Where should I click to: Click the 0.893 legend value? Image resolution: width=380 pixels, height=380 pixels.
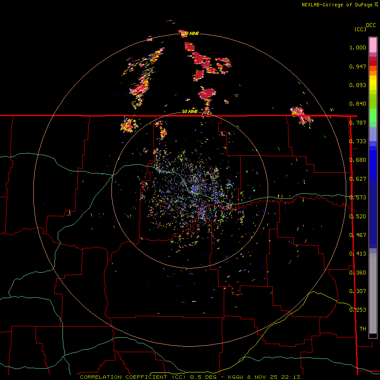[x=358, y=85]
